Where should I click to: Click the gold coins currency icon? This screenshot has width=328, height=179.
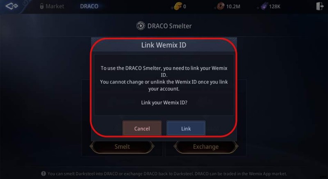[x=178, y=6]
